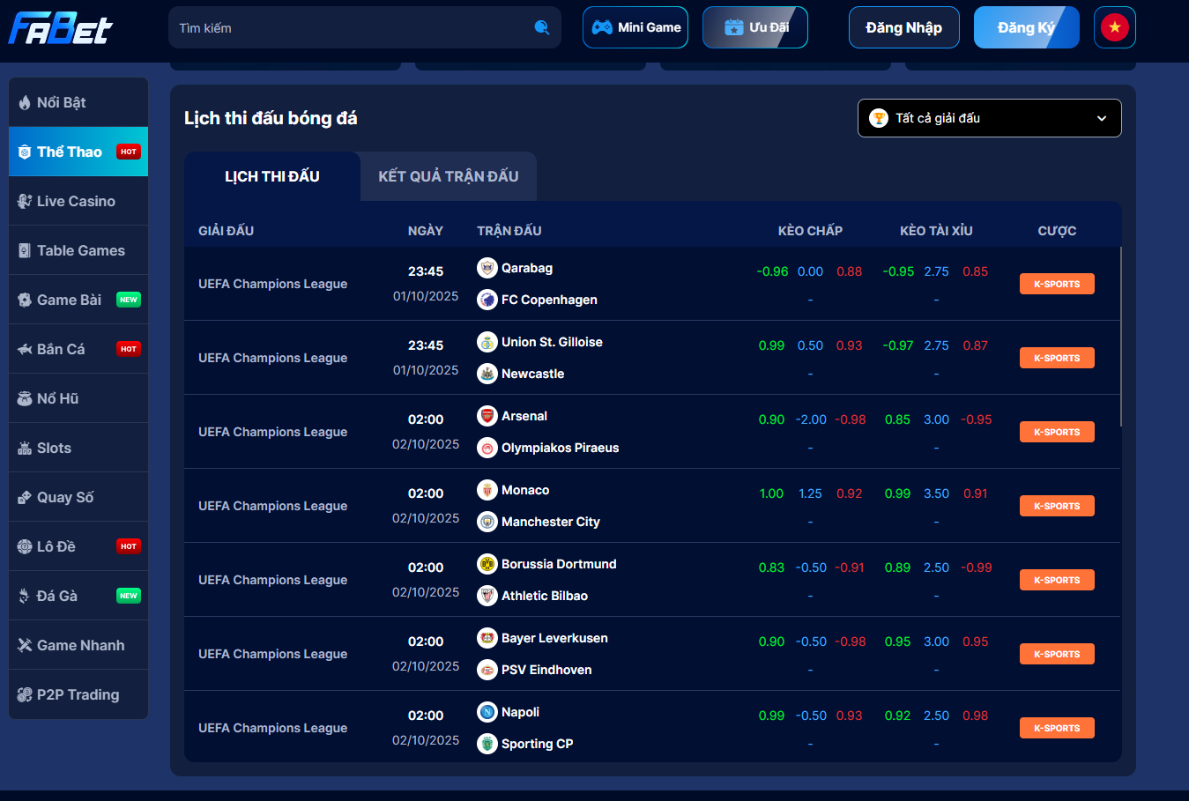1189x801 pixels.
Task: Click the Newcastle team crest icon
Action: pos(487,374)
